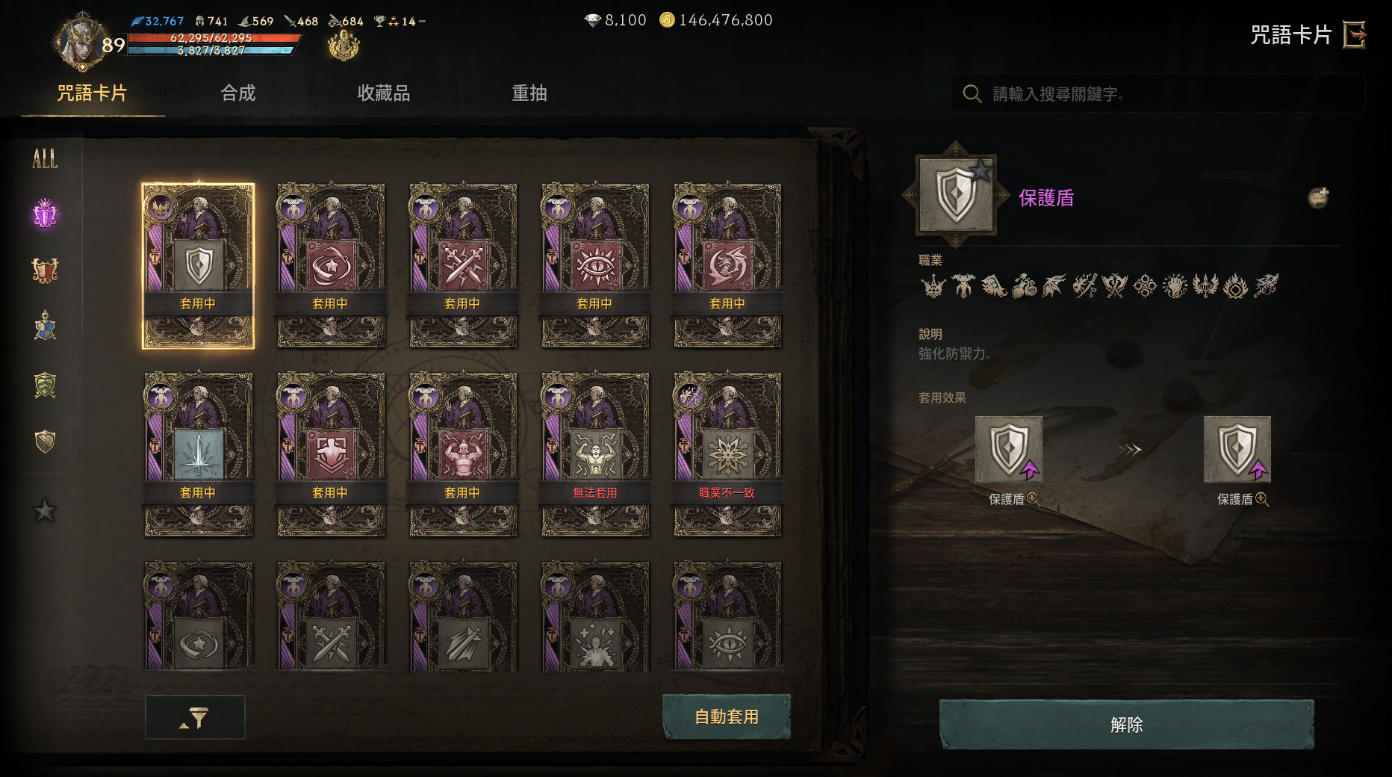Screen dimensions: 1392x777
Task: Select the purple glowing crest category icon
Action: pos(45,214)
